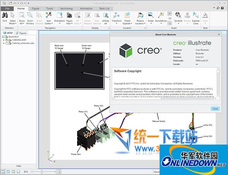Click the Display group dialog launcher arrow
This screenshot has height=175, width=228.
[109, 28]
